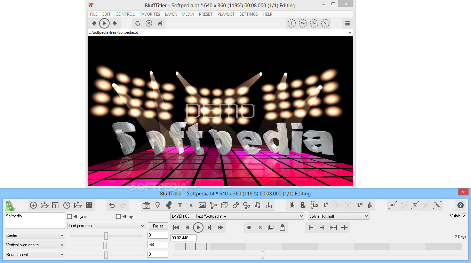
Task: Enable the All layers checkbox
Action: click(70, 216)
